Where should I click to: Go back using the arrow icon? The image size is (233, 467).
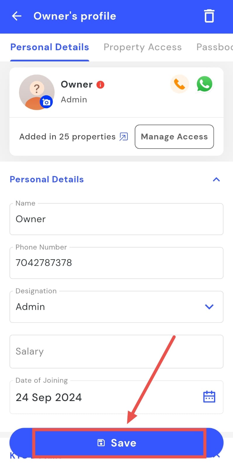point(17,16)
